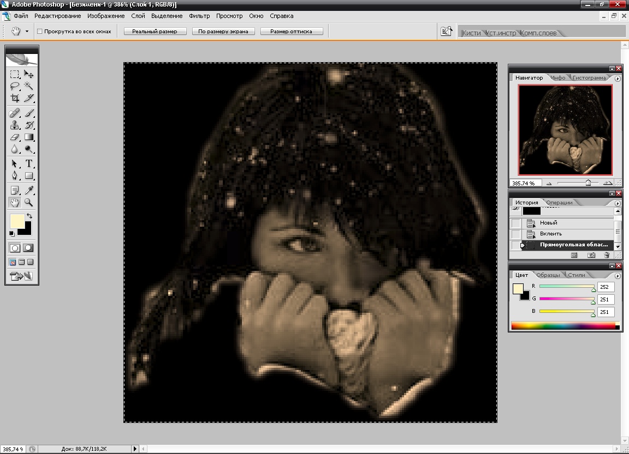Choose the Clone Stamp tool
Image resolution: width=629 pixels, height=454 pixels.
click(x=15, y=125)
